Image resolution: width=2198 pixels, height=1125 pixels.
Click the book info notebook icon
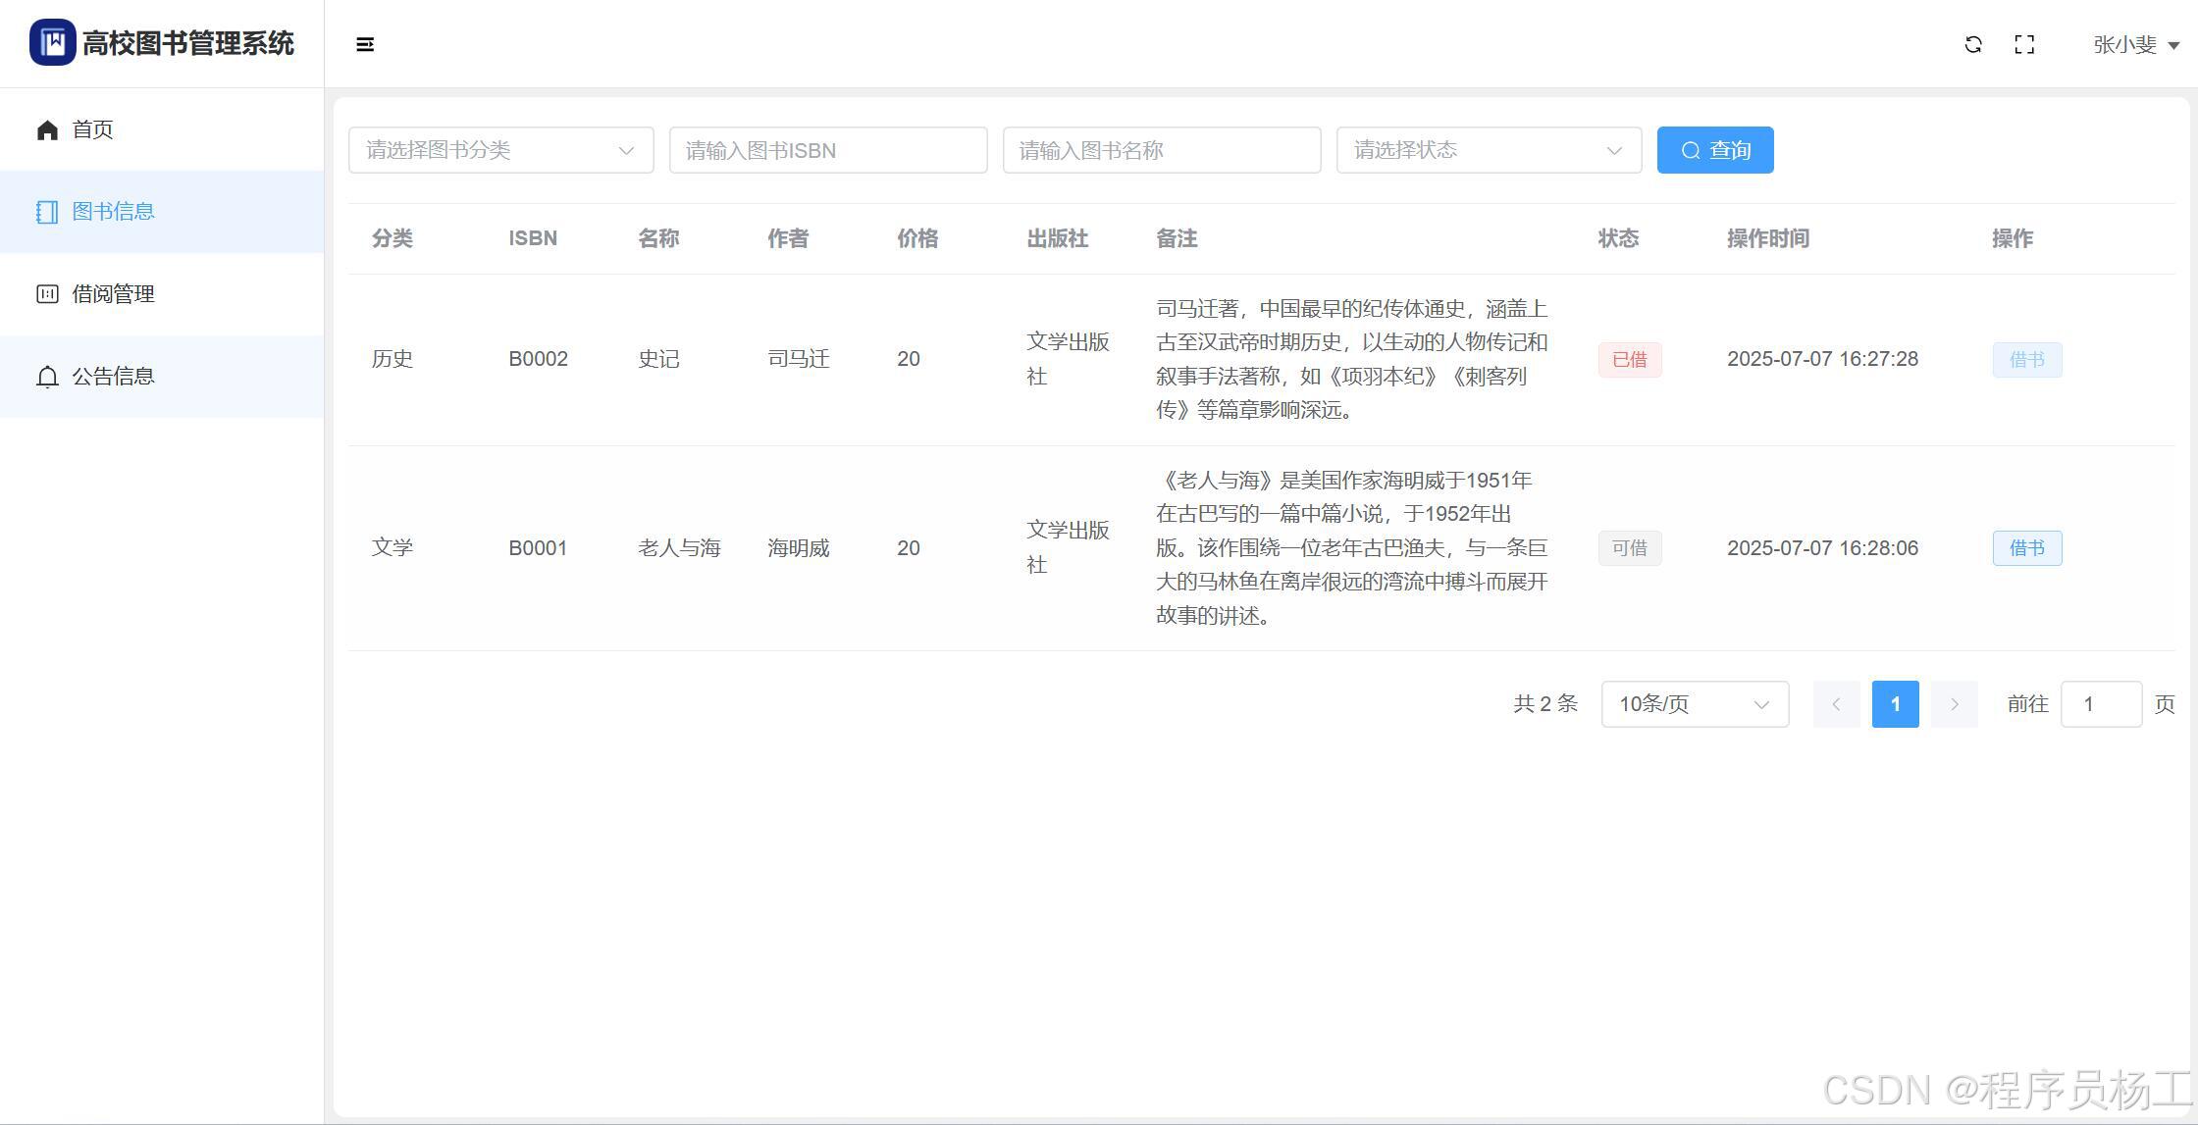pyautogui.click(x=47, y=212)
